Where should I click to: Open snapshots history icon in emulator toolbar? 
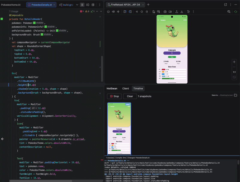(x=188, y=12)
